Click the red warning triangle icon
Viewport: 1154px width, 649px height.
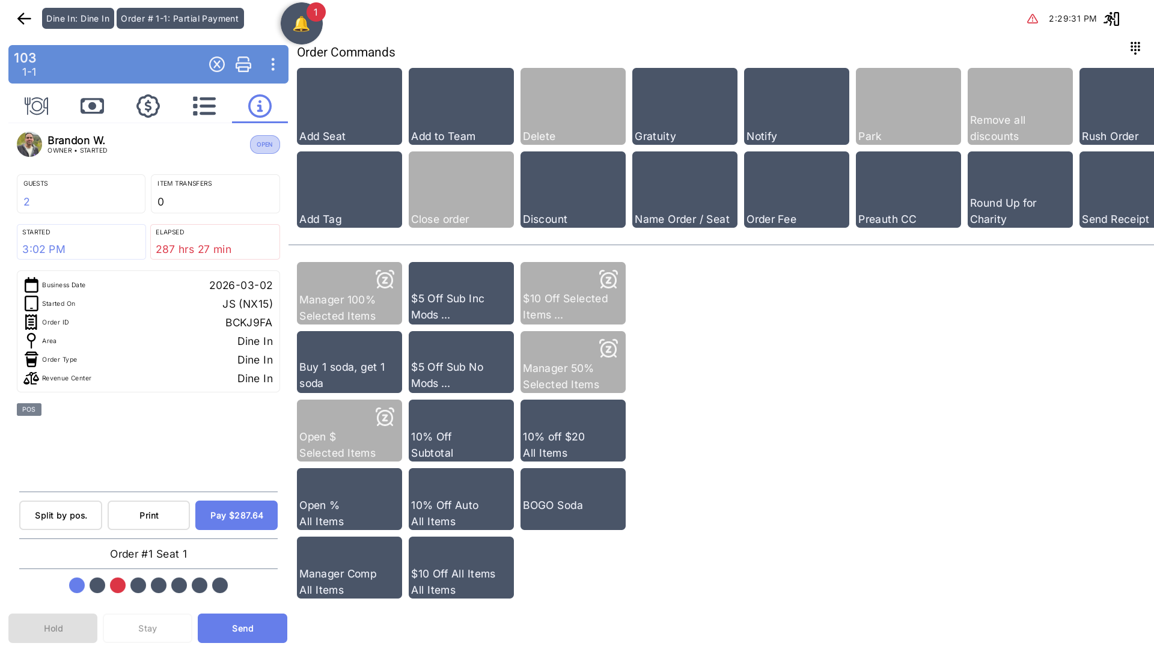tap(1032, 19)
